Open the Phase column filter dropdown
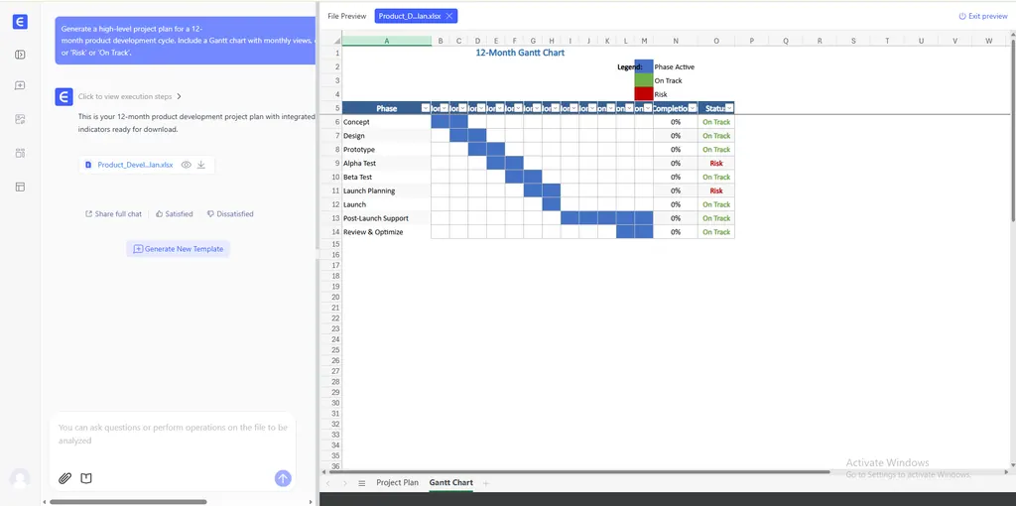Image resolution: width=1016 pixels, height=506 pixels. pos(426,108)
